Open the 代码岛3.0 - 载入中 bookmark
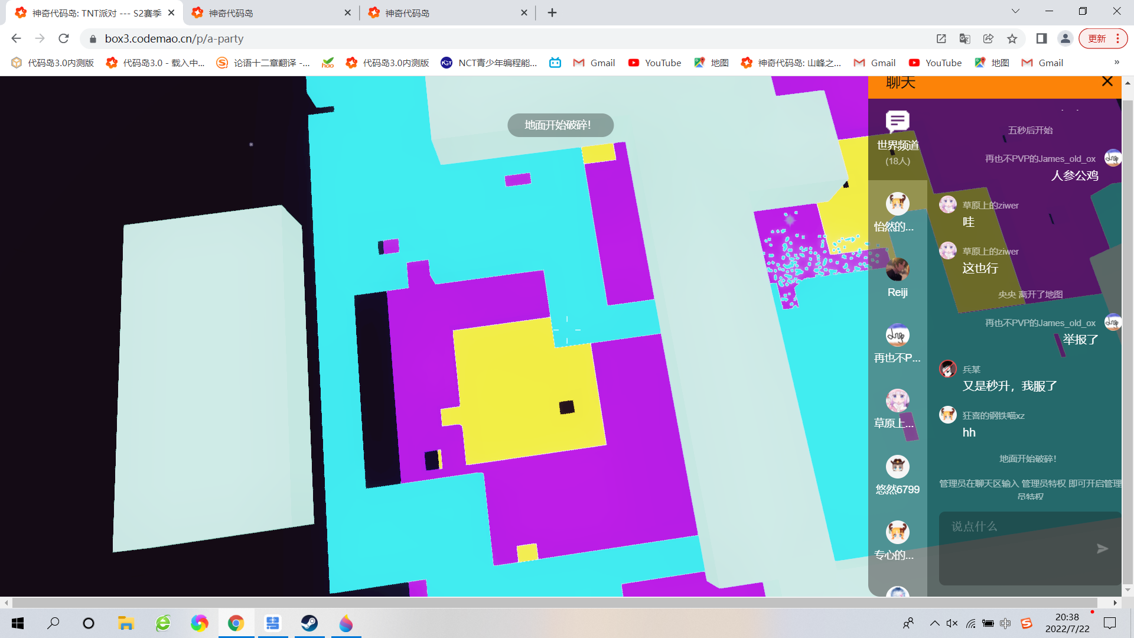This screenshot has width=1134, height=638. pyautogui.click(x=155, y=63)
